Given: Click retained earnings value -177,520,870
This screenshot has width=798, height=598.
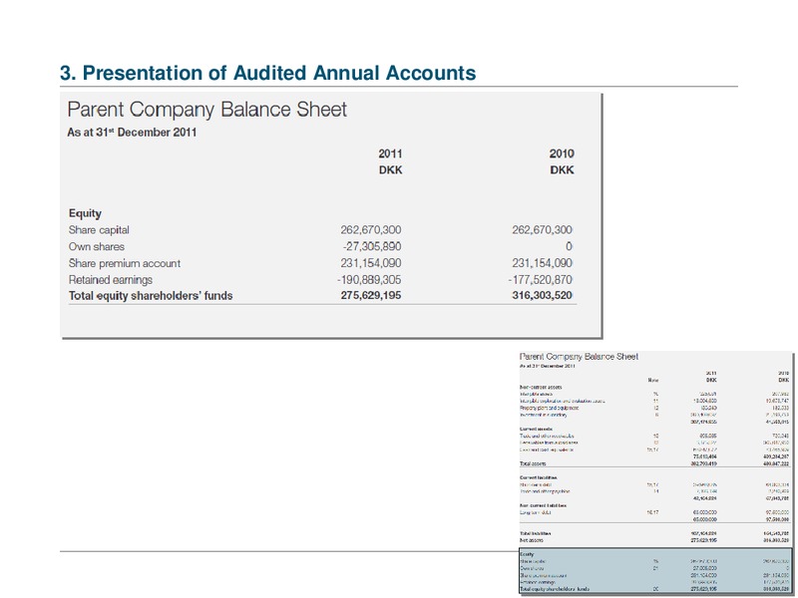Looking at the screenshot, I should 540,280.
